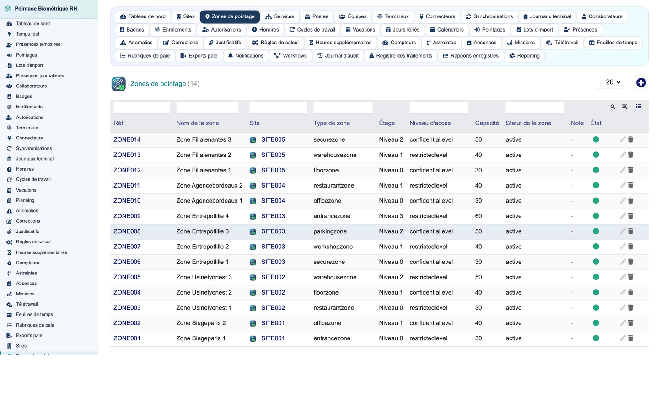Delete ZONE004 using its trash icon

point(630,292)
